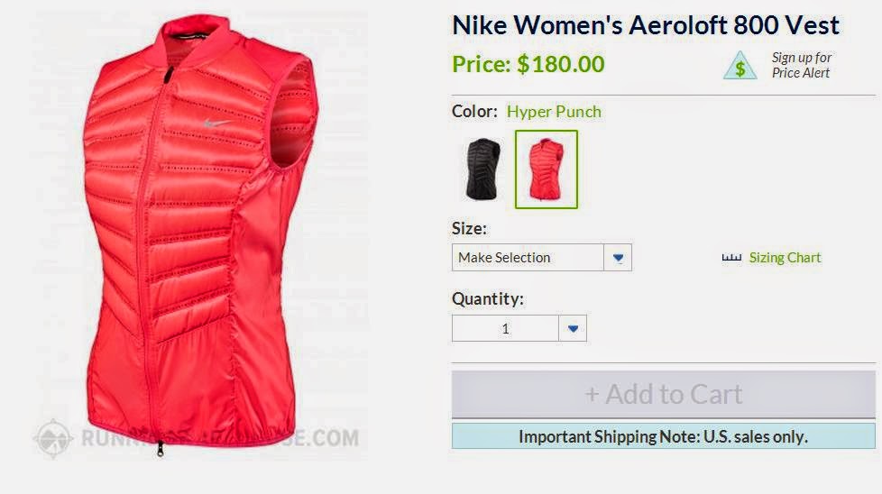Select the red Hyper Punch vest swatch
882x494 pixels.
(x=547, y=169)
